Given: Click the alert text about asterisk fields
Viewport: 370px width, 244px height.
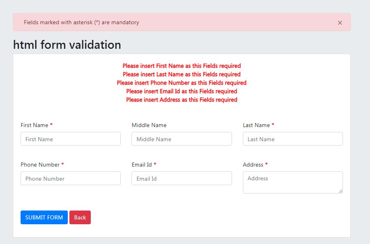Looking at the screenshot, I should click(82, 22).
